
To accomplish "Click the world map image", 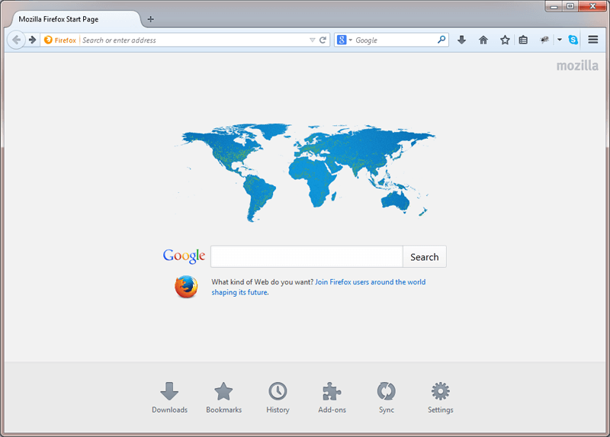I will [x=304, y=172].
